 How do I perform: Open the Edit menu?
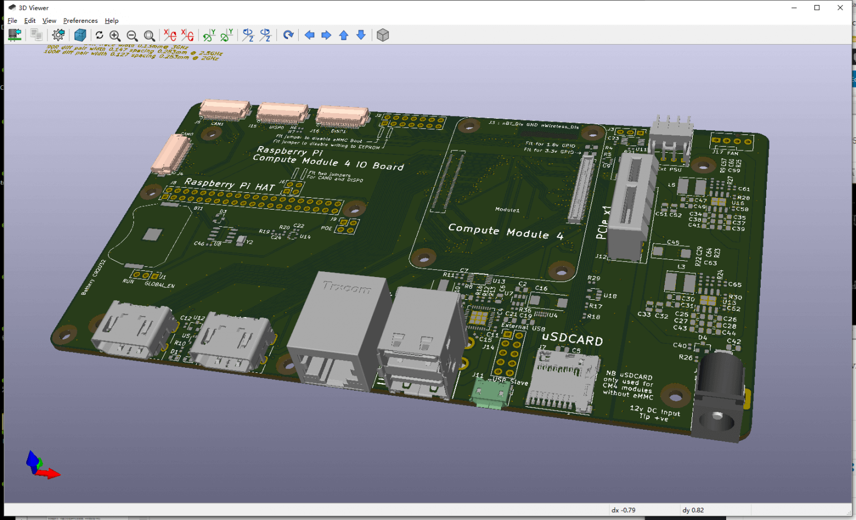point(30,21)
